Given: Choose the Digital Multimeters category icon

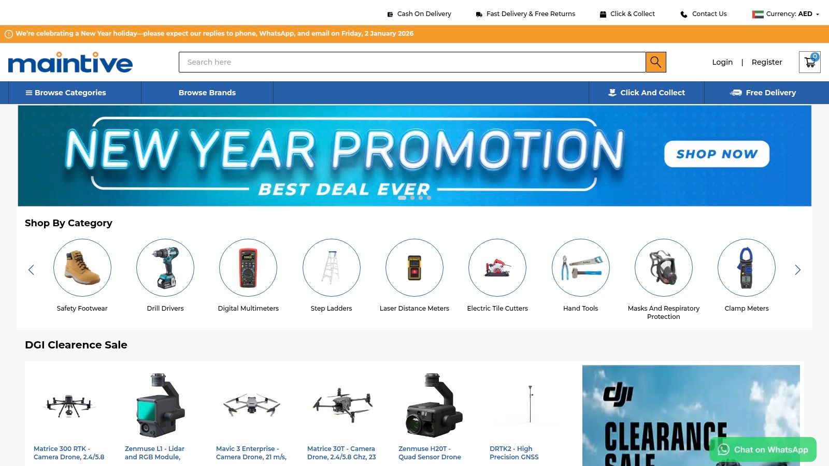Looking at the screenshot, I should 248,268.
